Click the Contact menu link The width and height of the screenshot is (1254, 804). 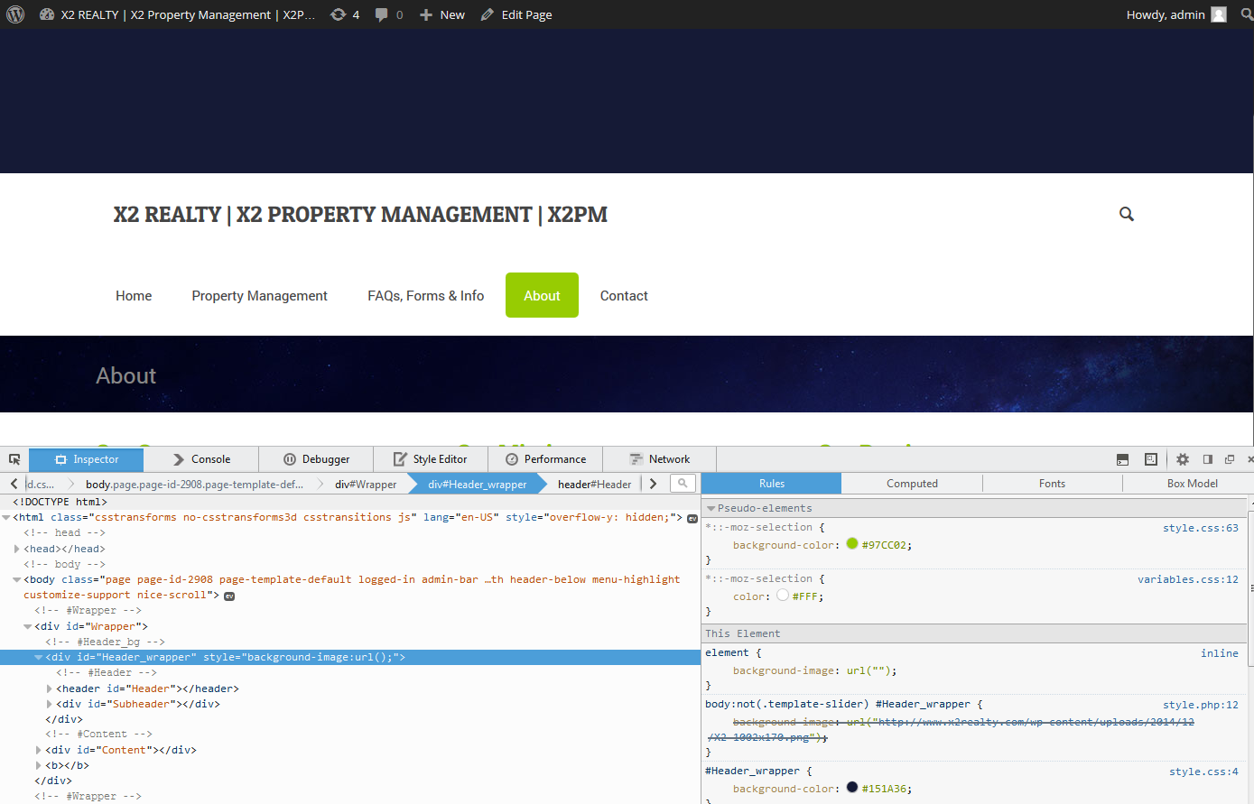tap(624, 296)
